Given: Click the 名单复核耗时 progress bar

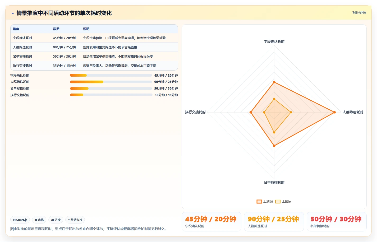Looking at the screenshot, I should click(x=111, y=89).
